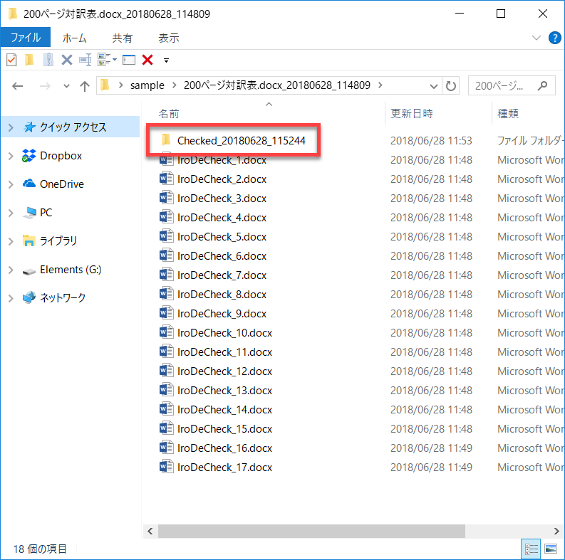Refresh the current folder view
Image resolution: width=565 pixels, height=560 pixels.
click(x=451, y=85)
